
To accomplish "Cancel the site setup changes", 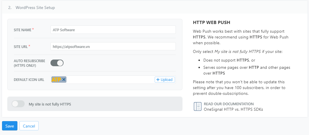I will click(29, 126).
